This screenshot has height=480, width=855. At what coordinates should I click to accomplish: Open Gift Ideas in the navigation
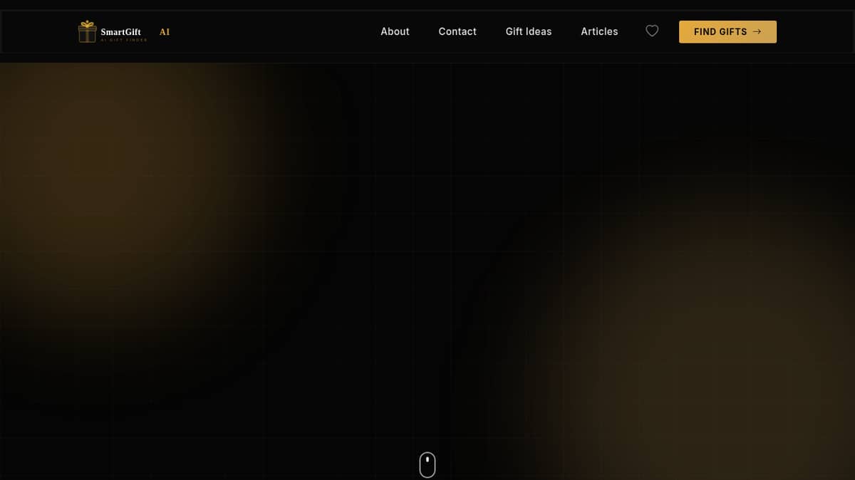(529, 31)
